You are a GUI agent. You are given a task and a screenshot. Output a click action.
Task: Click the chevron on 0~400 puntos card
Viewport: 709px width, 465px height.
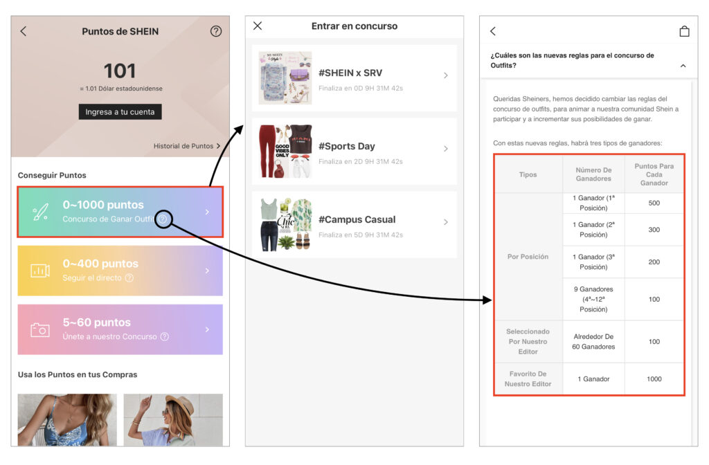(x=207, y=271)
